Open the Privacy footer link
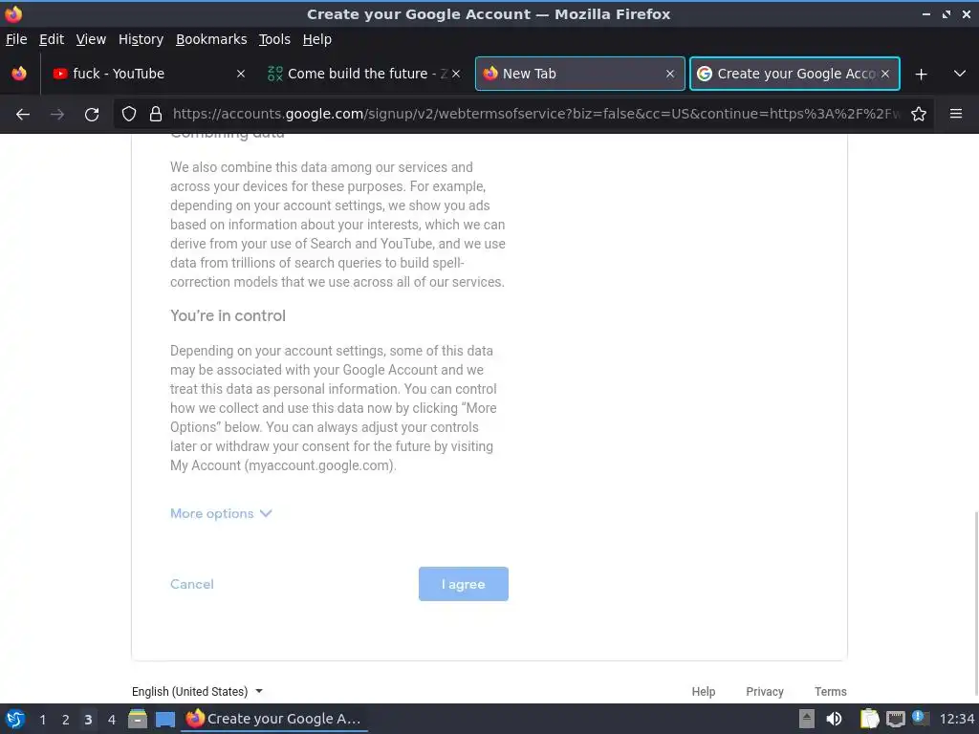 pos(764,692)
